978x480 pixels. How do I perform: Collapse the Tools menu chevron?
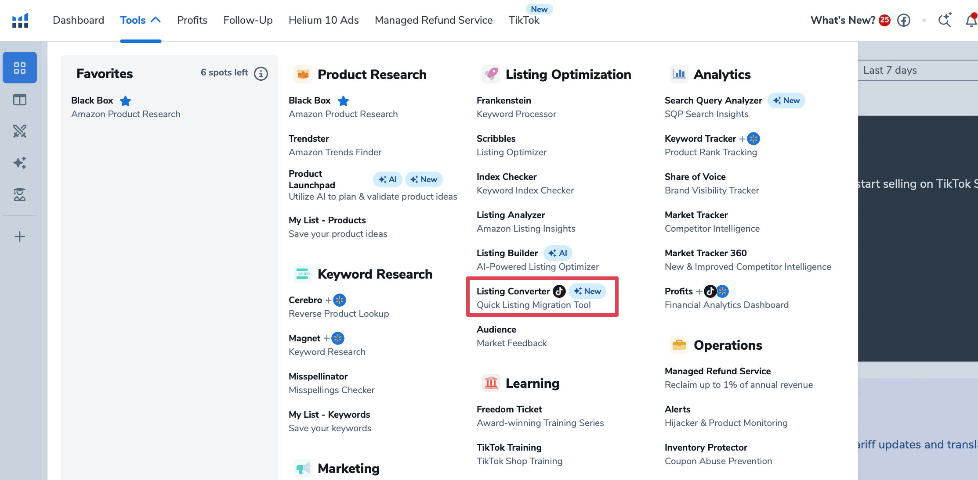tap(156, 20)
